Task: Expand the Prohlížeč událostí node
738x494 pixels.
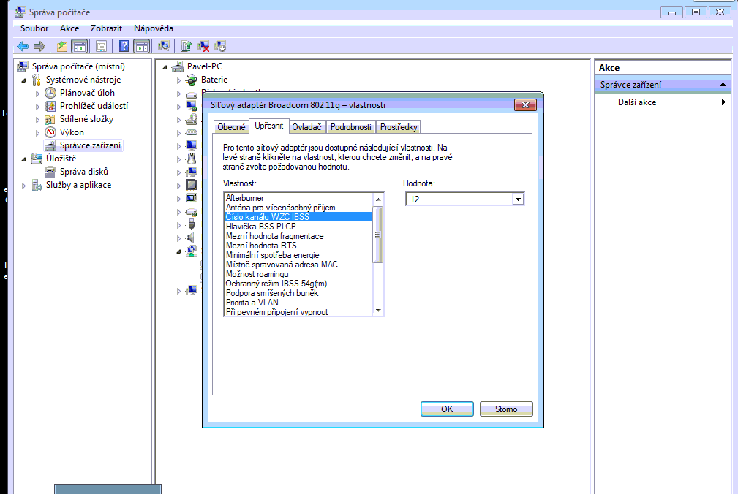Action: pos(37,107)
